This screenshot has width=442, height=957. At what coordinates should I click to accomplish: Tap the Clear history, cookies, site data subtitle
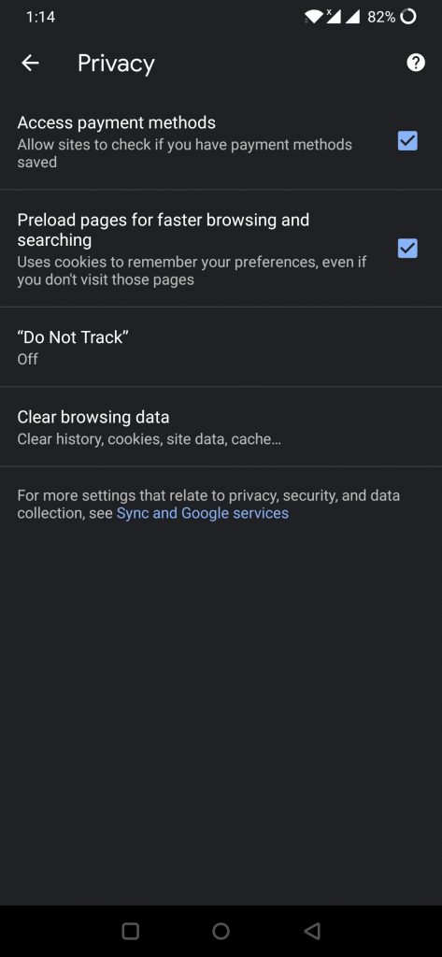[149, 439]
